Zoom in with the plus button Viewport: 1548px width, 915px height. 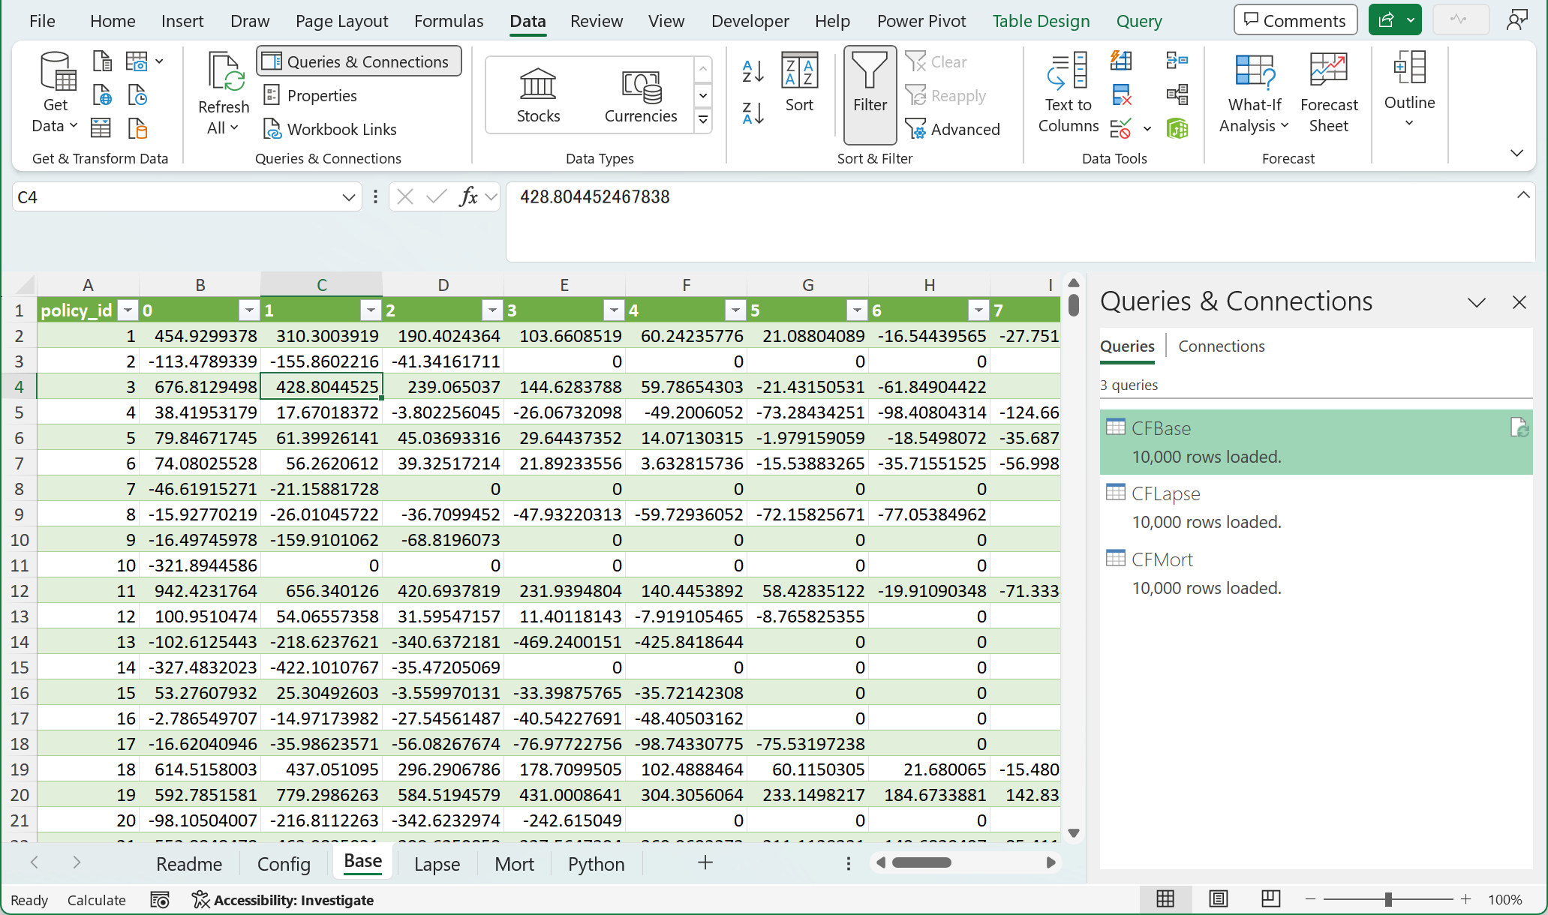(1465, 898)
